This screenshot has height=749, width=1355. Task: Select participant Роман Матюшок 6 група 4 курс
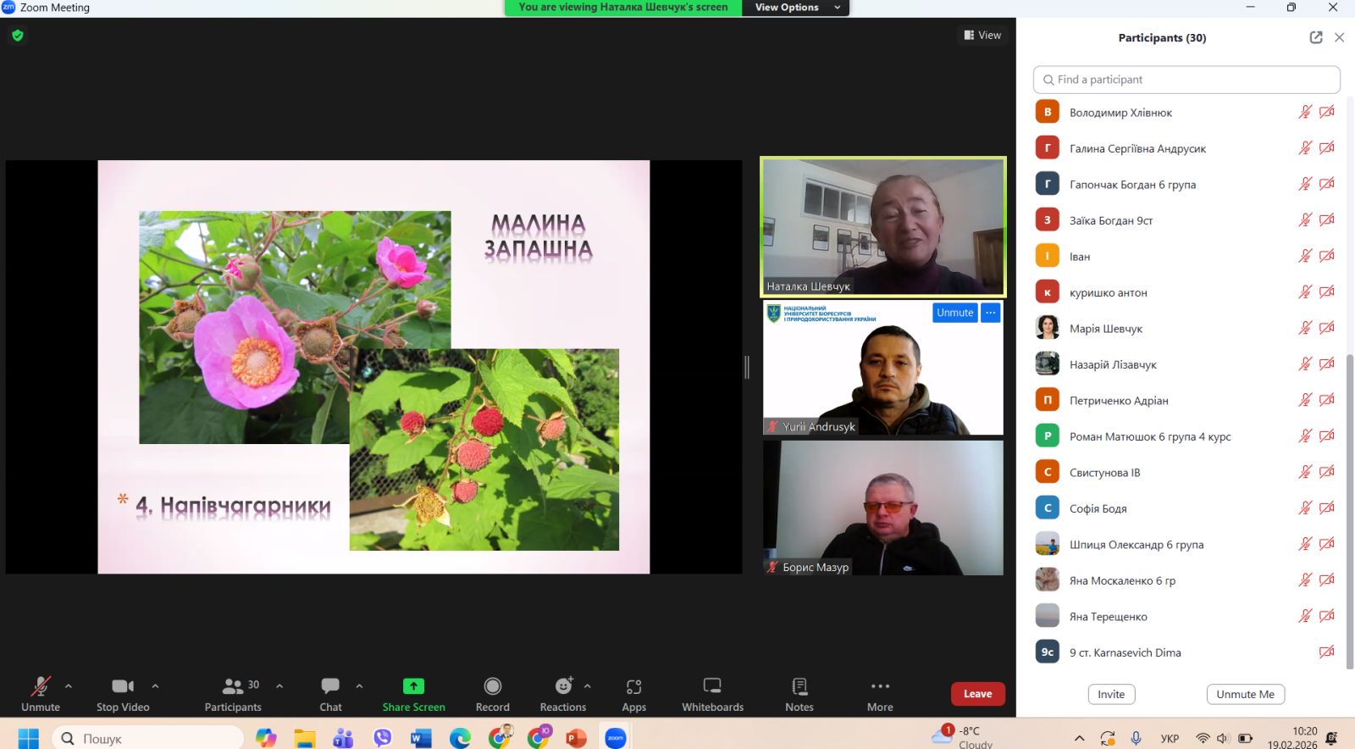coord(1186,436)
